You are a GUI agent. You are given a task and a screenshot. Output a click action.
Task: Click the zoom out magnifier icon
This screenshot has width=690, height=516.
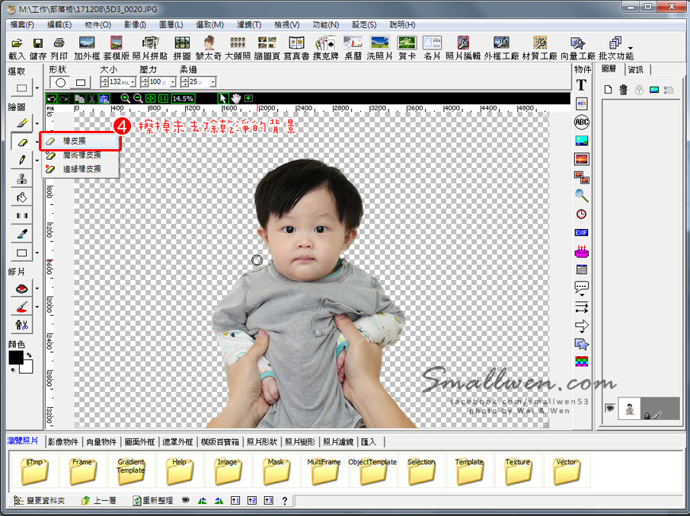[138, 98]
